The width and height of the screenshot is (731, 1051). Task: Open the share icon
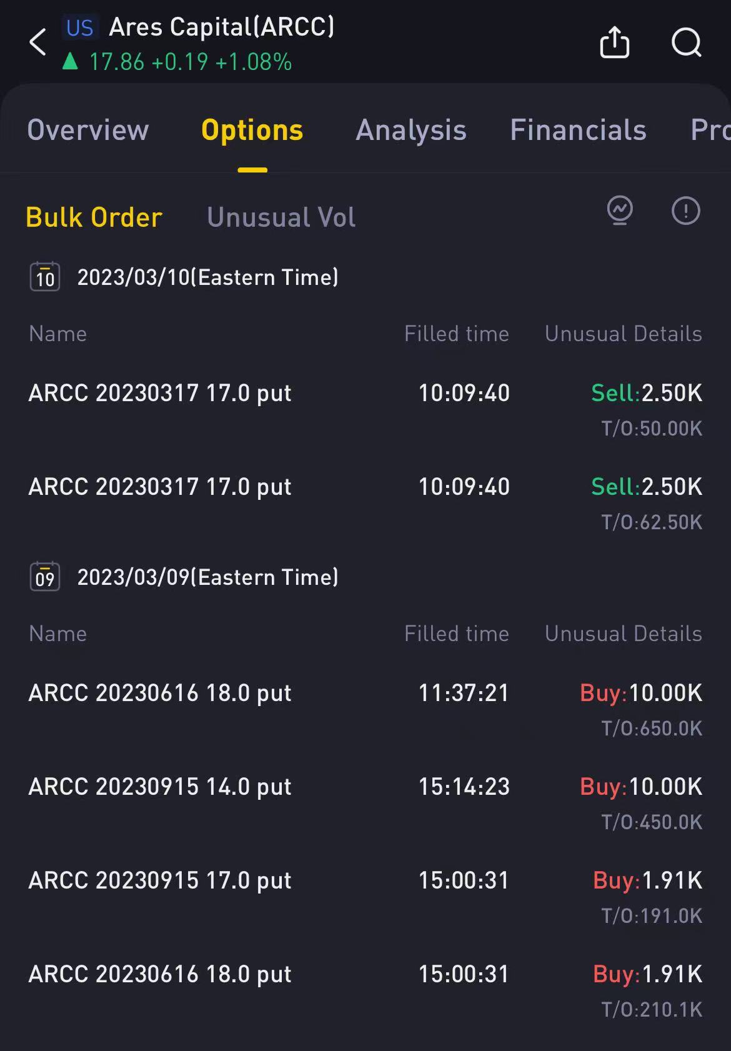(615, 42)
